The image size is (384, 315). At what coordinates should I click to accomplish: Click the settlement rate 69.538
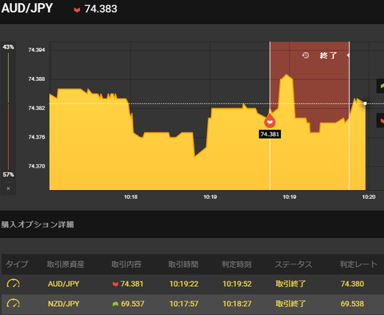point(352,304)
